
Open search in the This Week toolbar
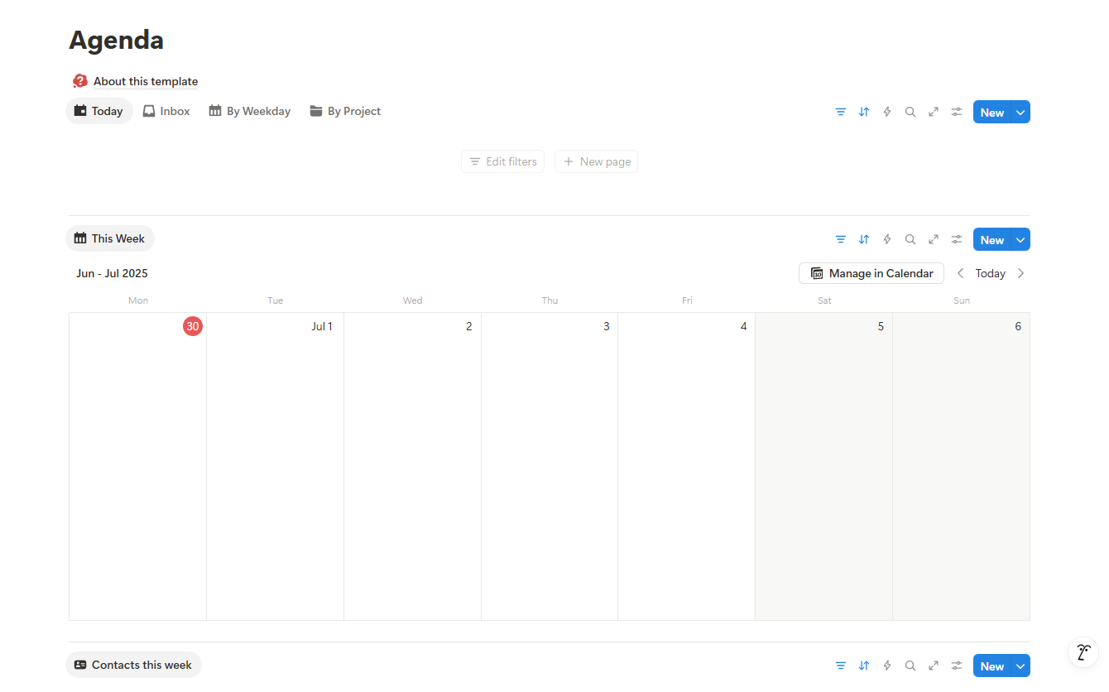pyautogui.click(x=910, y=239)
